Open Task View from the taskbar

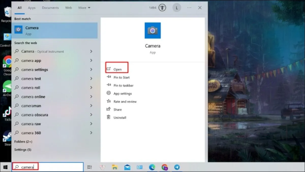[89, 167]
